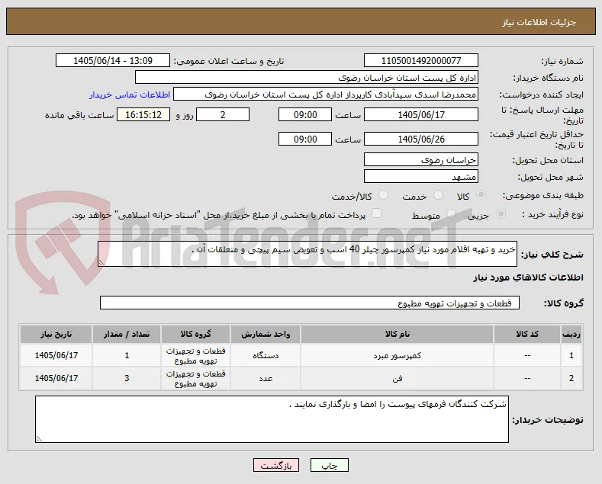Click the price validity date 1405/06/26 field
Image resolution: width=602 pixels, height=484 pixels.
(420, 139)
